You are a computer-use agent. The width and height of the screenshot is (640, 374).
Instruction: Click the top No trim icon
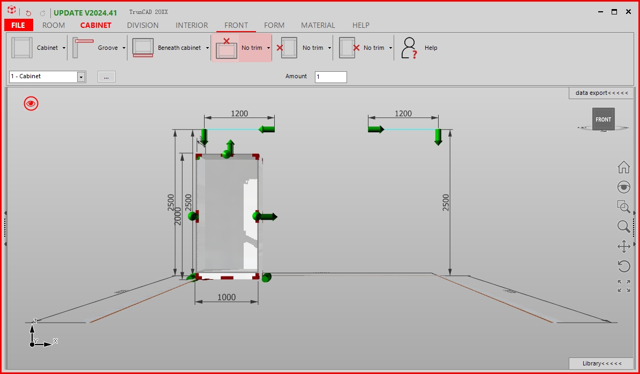coord(226,48)
